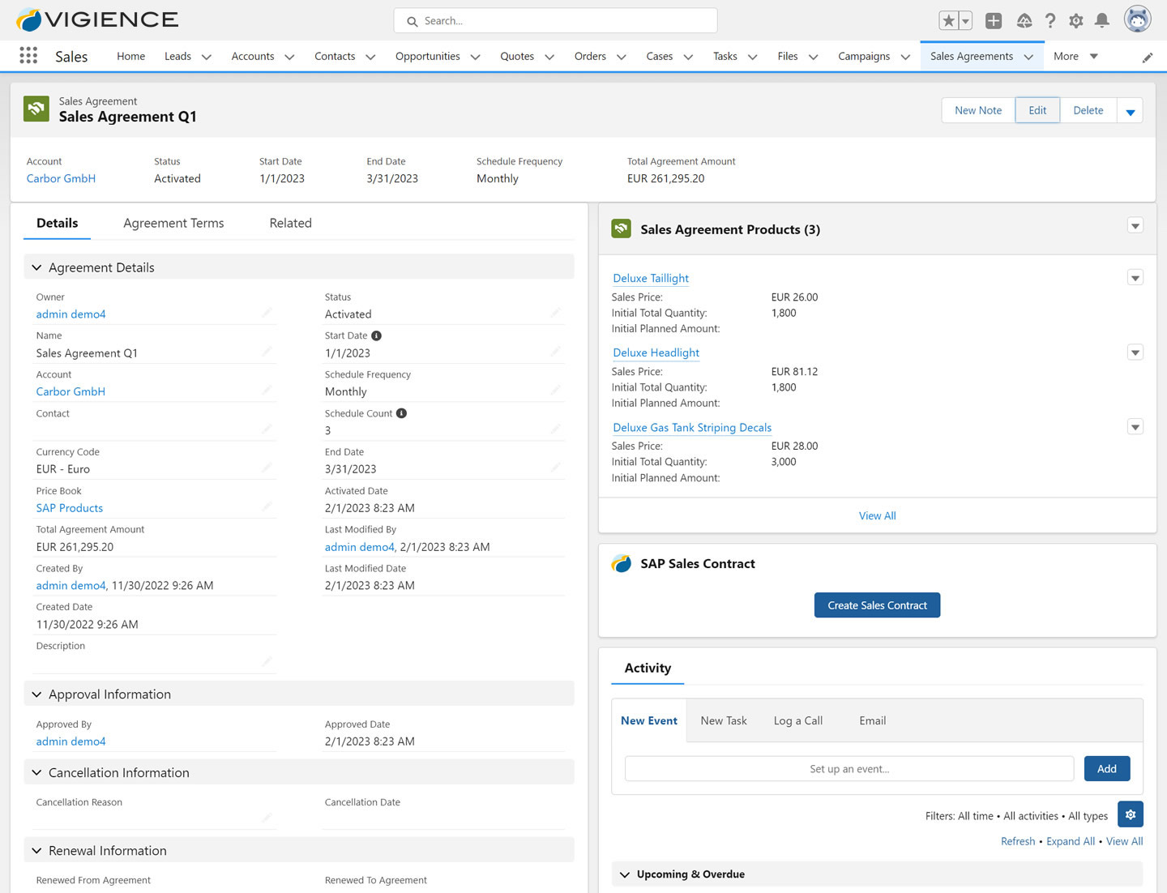The image size is (1167, 893).
Task: Collapse the Upcoming & Overdue section
Action: (625, 874)
